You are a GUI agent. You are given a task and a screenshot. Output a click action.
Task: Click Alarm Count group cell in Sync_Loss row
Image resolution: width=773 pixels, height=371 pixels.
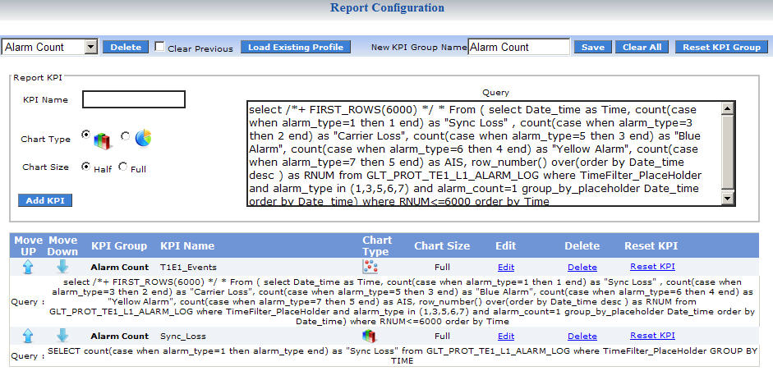click(x=120, y=336)
